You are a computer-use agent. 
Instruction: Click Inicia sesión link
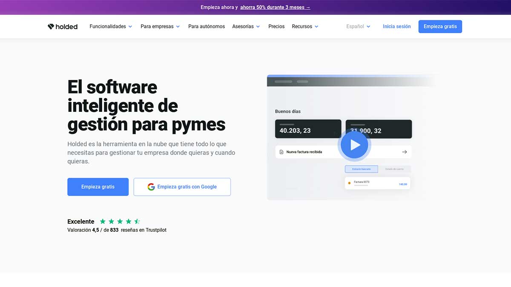tap(396, 26)
